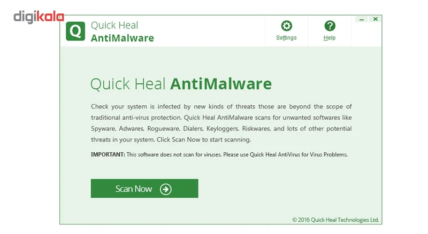Click the large Quick Heal AntiMalware heading
The width and height of the screenshot is (428, 234).
click(181, 84)
